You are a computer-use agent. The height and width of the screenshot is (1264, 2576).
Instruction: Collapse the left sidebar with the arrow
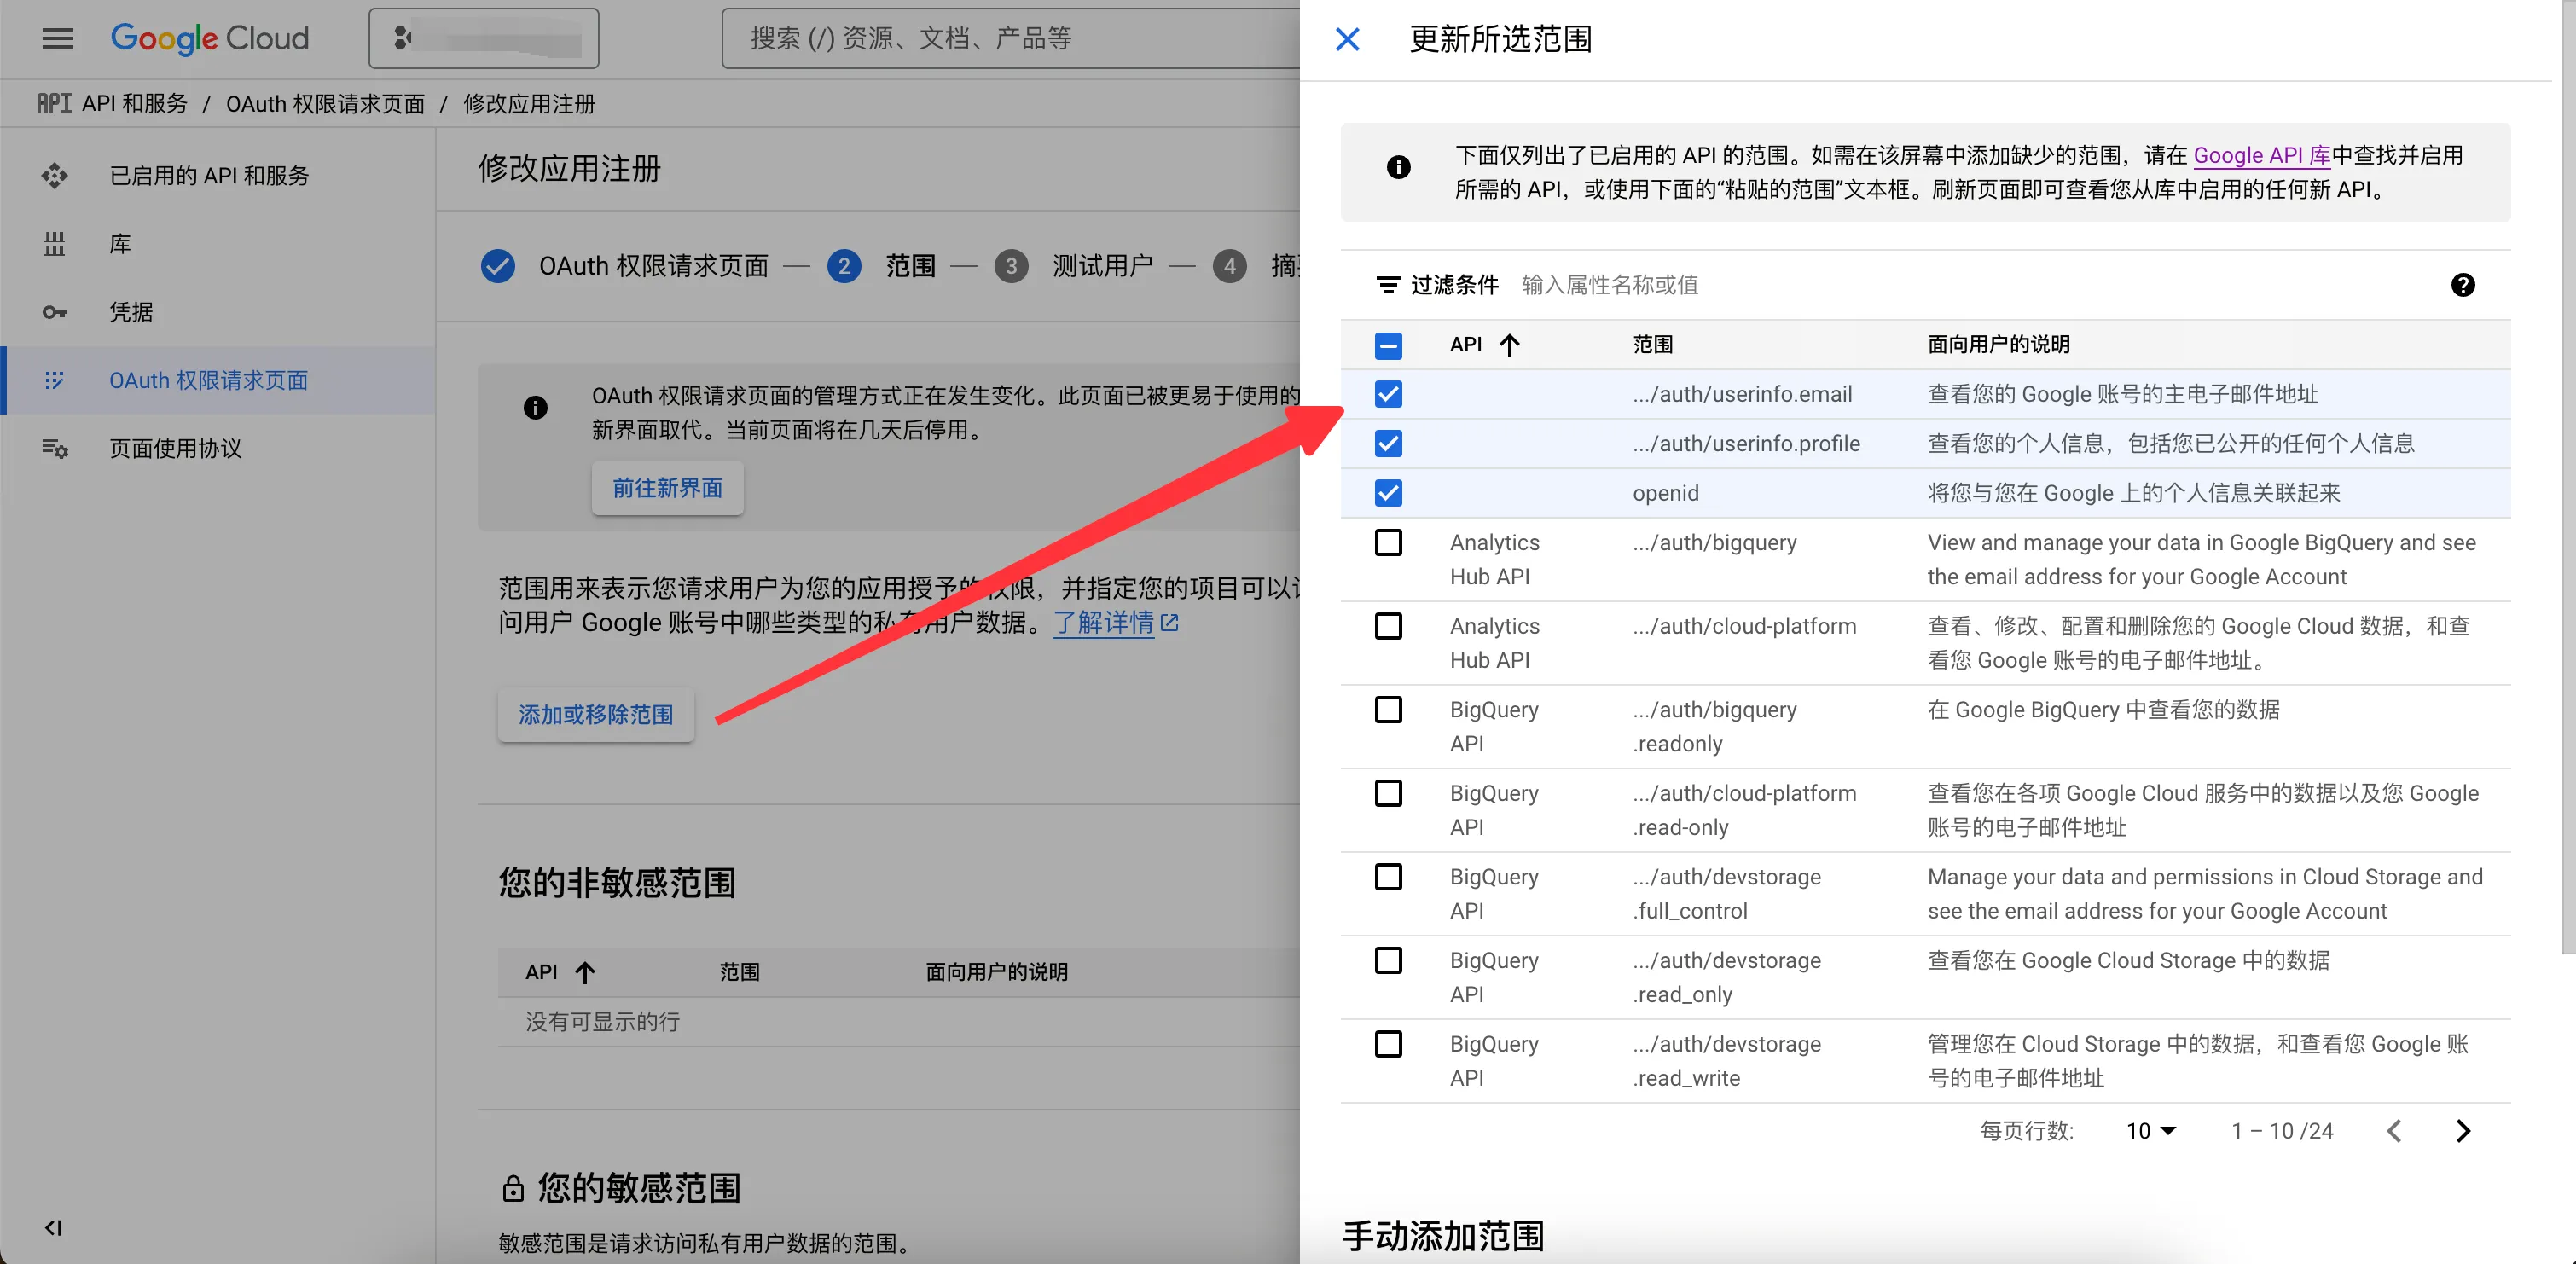click(53, 1227)
